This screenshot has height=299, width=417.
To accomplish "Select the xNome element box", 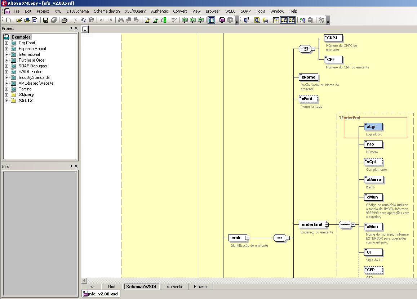I will click(x=309, y=77).
